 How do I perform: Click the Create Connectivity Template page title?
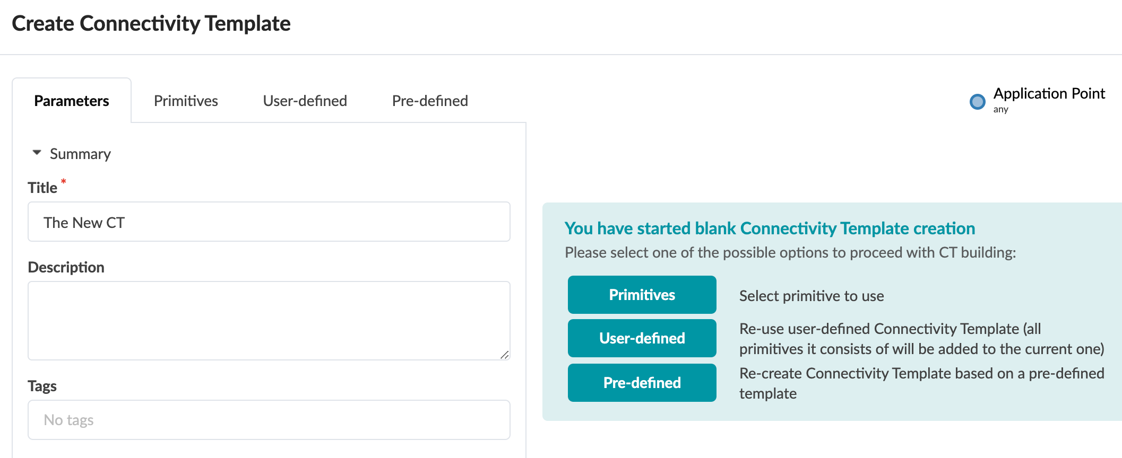(152, 23)
